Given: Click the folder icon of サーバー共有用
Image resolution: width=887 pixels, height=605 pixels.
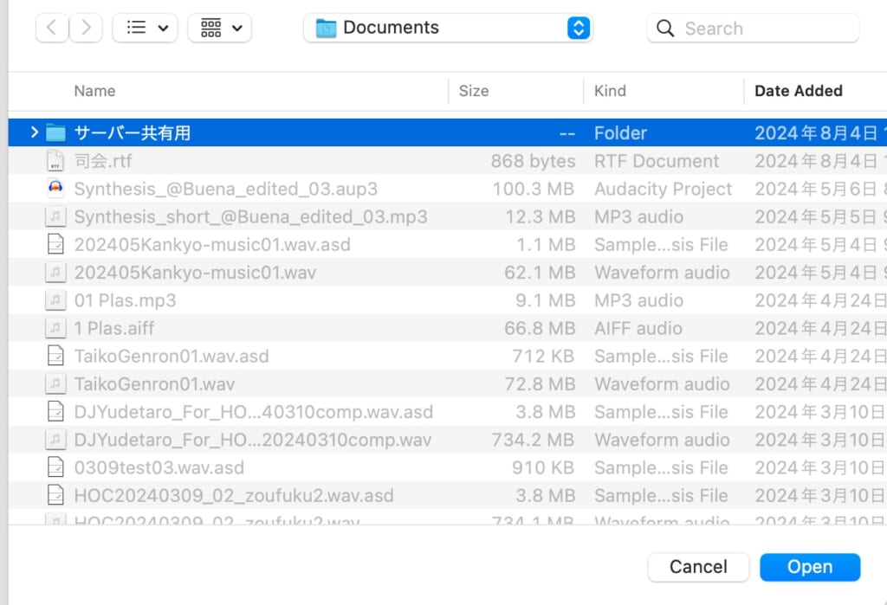Looking at the screenshot, I should tap(55, 132).
